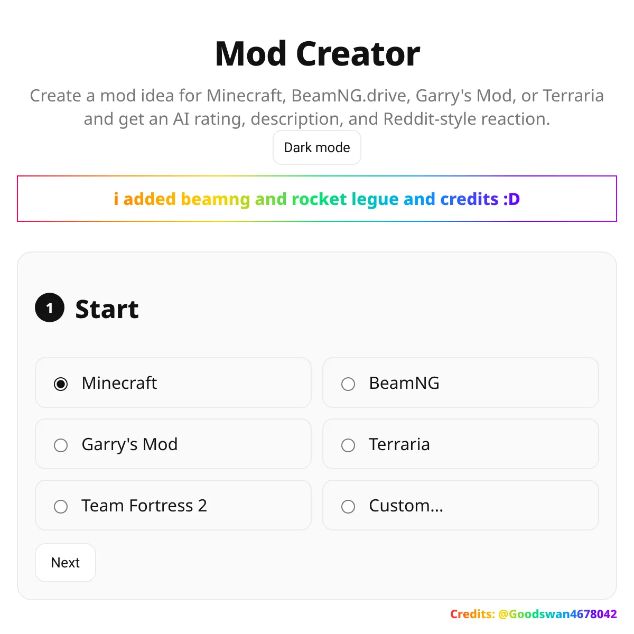Screen dimensions: 634x634
Task: Click the rainbow announcement banner
Action: (x=317, y=199)
